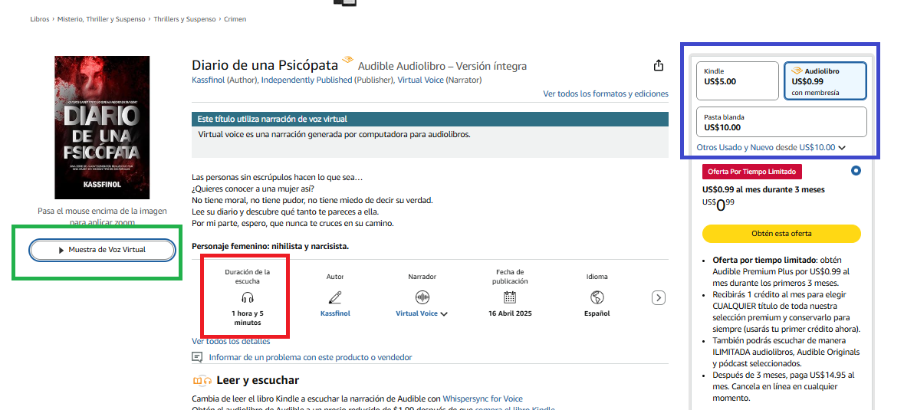Click Kassfinol author link under title
The height and width of the screenshot is (410, 904).
pyautogui.click(x=208, y=80)
